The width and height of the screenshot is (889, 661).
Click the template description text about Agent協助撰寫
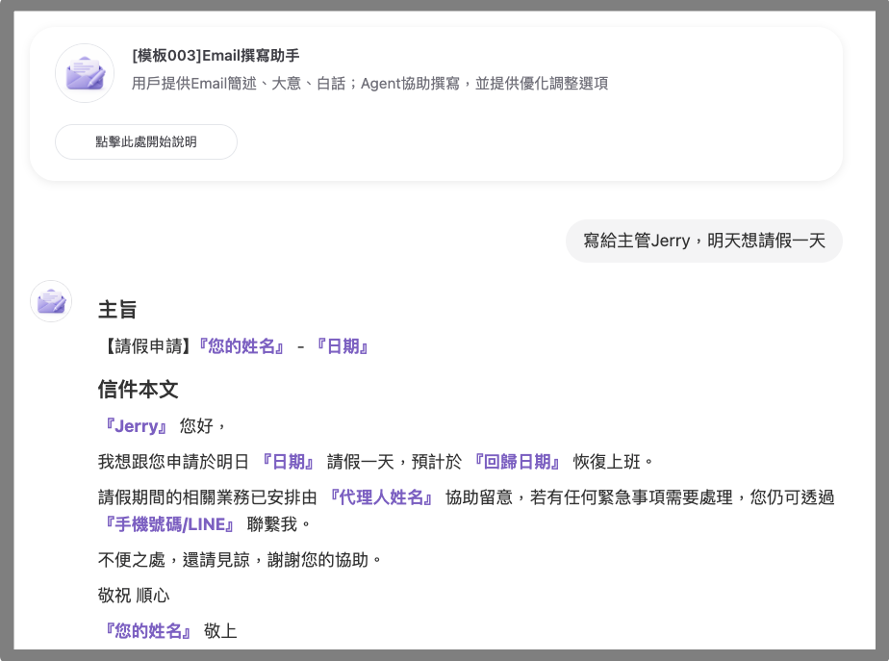369,84
